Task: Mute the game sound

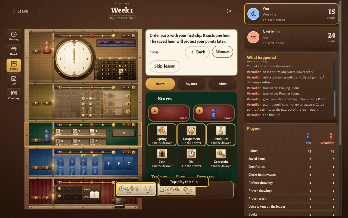Action: pyautogui.click(x=228, y=11)
